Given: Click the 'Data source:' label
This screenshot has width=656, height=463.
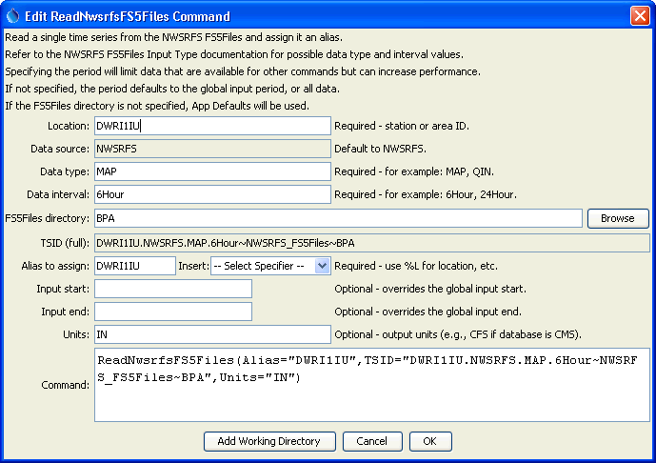Looking at the screenshot, I should click(60, 149).
